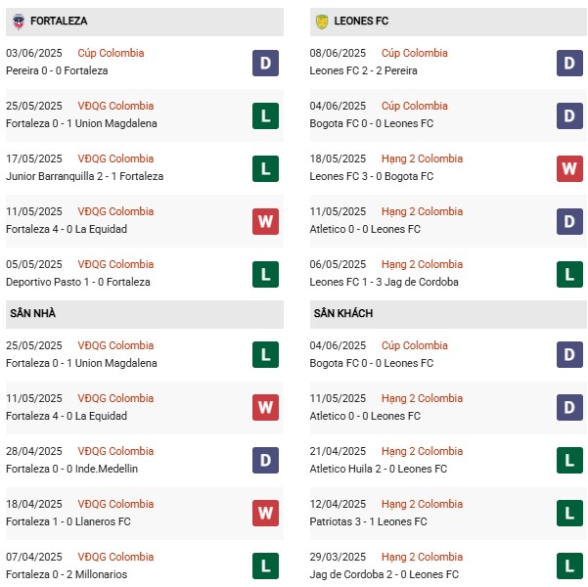Viewport: 588px width, 587px height.
Task: Click the L badge for Patriotas 3-1 Leones FC
Action: 569,513
